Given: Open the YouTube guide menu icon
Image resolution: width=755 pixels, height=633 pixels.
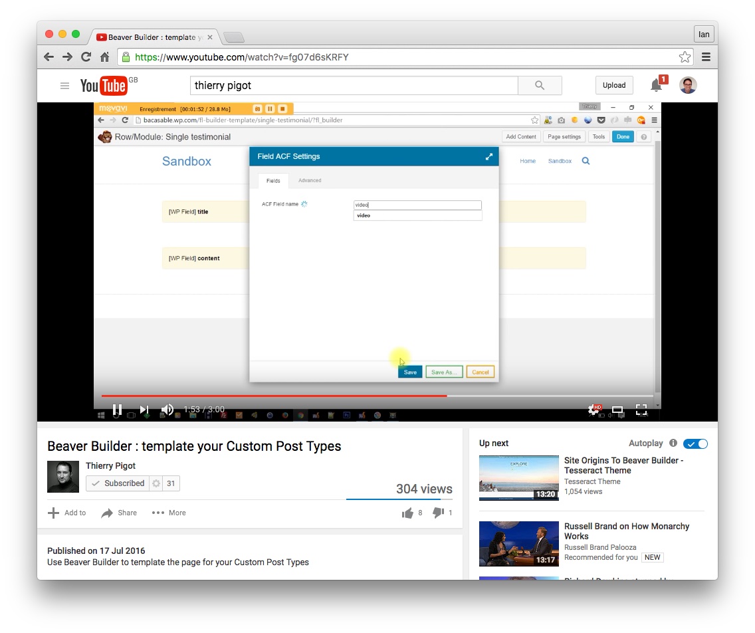Looking at the screenshot, I should (64, 86).
